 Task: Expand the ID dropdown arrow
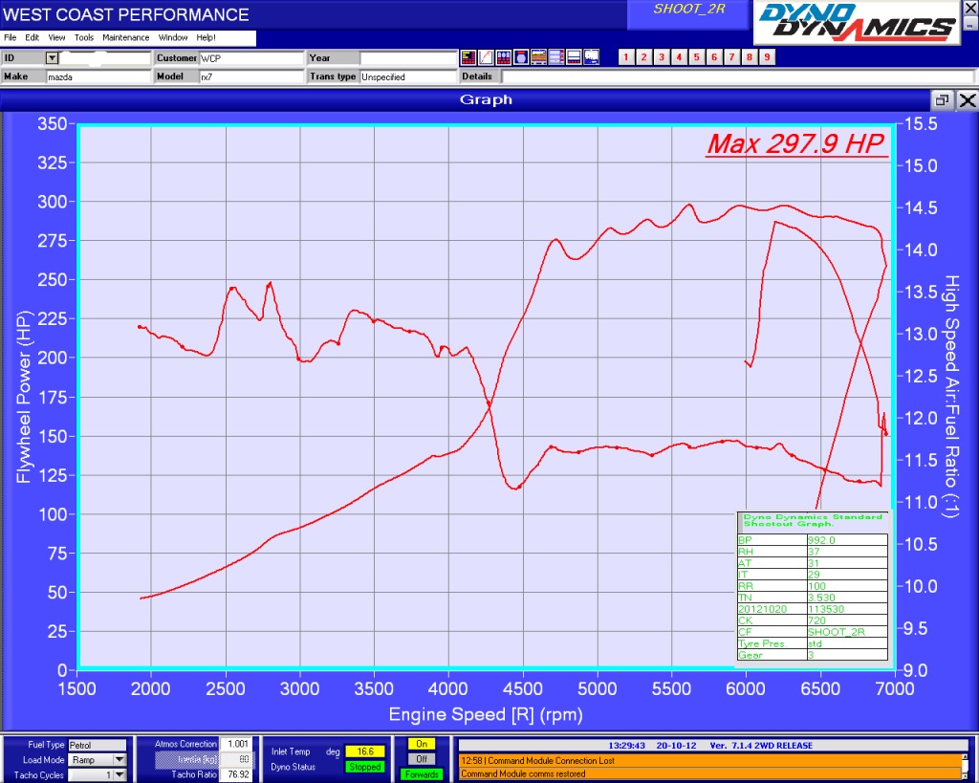pyautogui.click(x=52, y=58)
